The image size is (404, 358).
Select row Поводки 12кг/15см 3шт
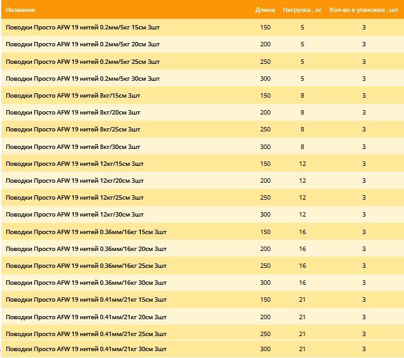click(202, 164)
